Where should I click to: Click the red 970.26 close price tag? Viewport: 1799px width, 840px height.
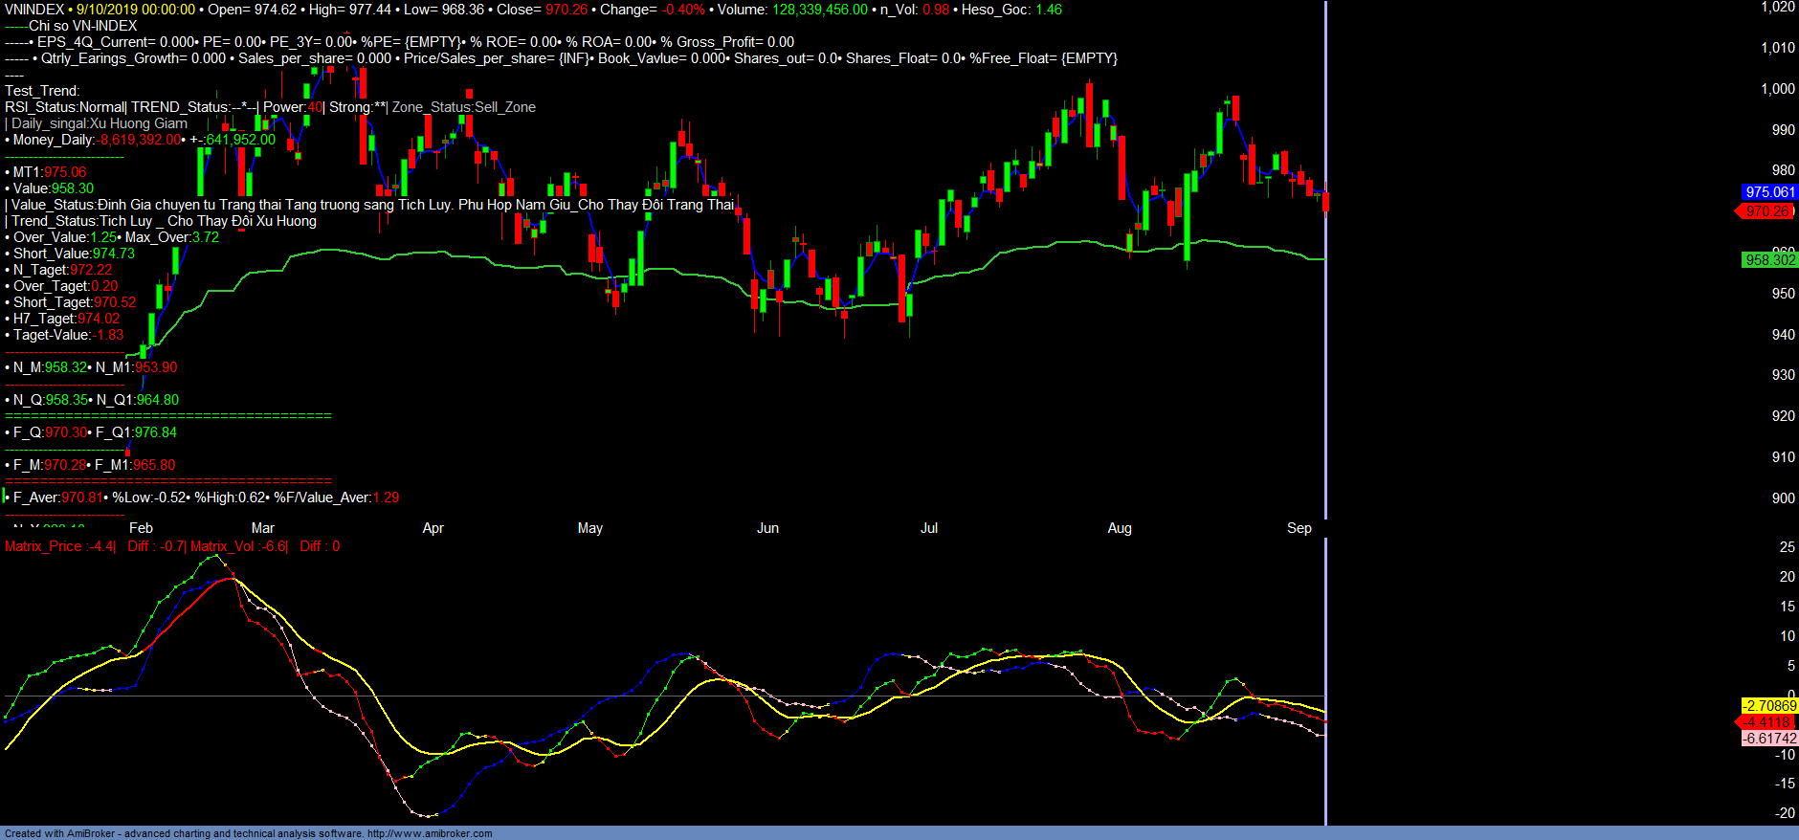click(1766, 211)
